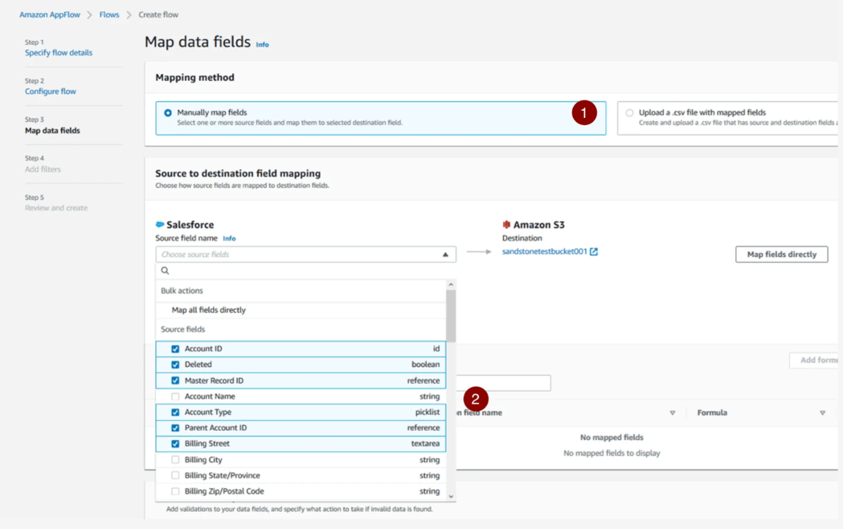
Task: Check the Account Name checkbox
Action: tap(175, 396)
